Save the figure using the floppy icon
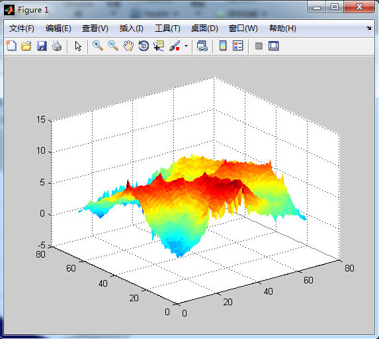379x339 pixels. [x=42, y=46]
